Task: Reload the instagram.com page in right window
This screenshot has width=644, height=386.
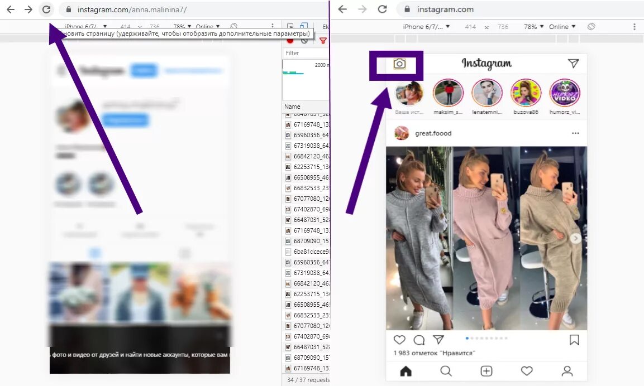Action: coord(382,9)
